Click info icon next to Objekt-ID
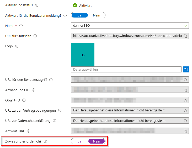The width and height of the screenshot is (192, 148). (x=24, y=100)
